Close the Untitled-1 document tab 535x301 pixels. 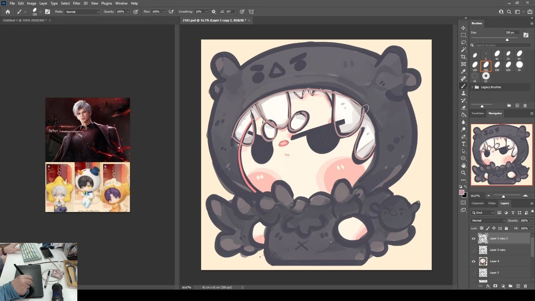50,20
